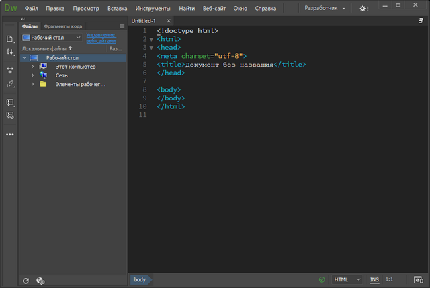Open the Вставка menu
Screen dimensions: 430x288
(x=117, y=9)
